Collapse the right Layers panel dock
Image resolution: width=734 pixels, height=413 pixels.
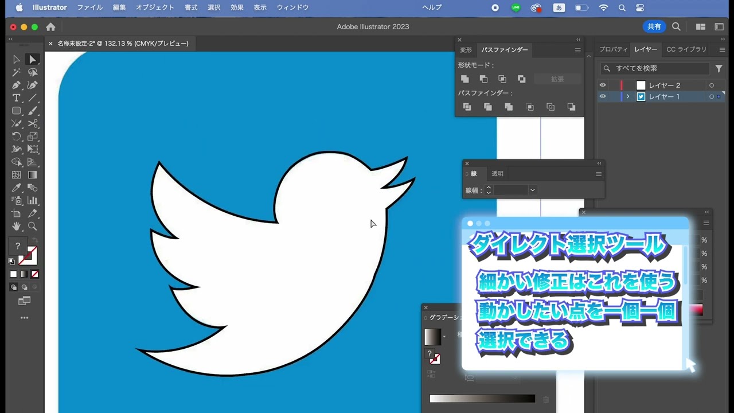coord(722,39)
